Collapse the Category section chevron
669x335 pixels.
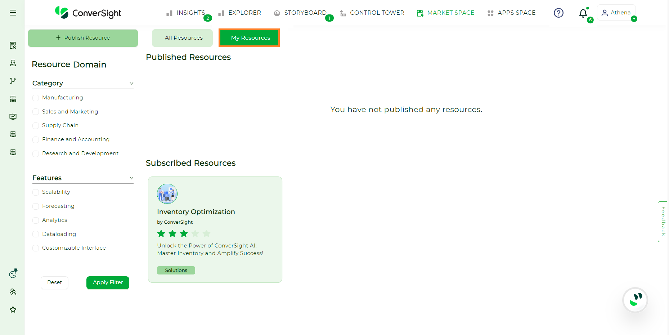[x=131, y=84]
